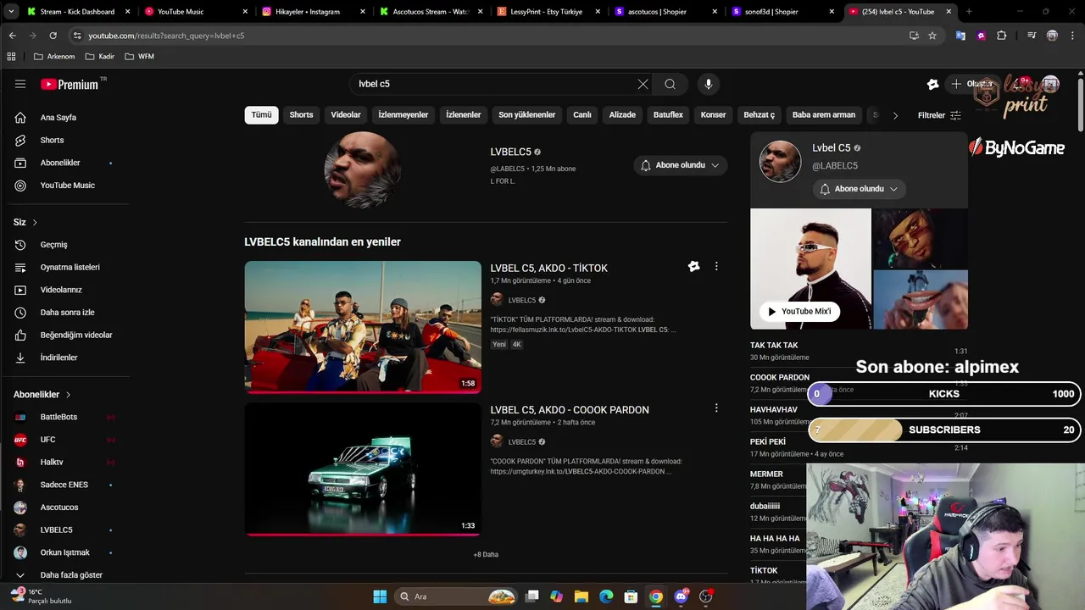Open more options for TİKTOK video
Image resolution: width=1085 pixels, height=610 pixels.
[716, 267]
